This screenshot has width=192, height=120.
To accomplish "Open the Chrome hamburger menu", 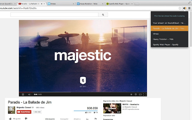I will pos(189,8).
